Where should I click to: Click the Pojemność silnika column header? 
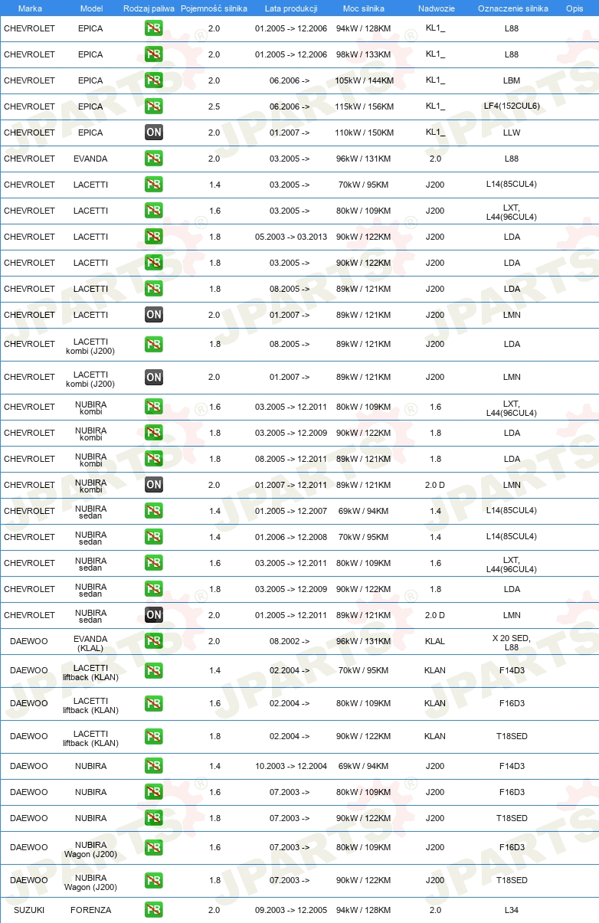coord(214,8)
